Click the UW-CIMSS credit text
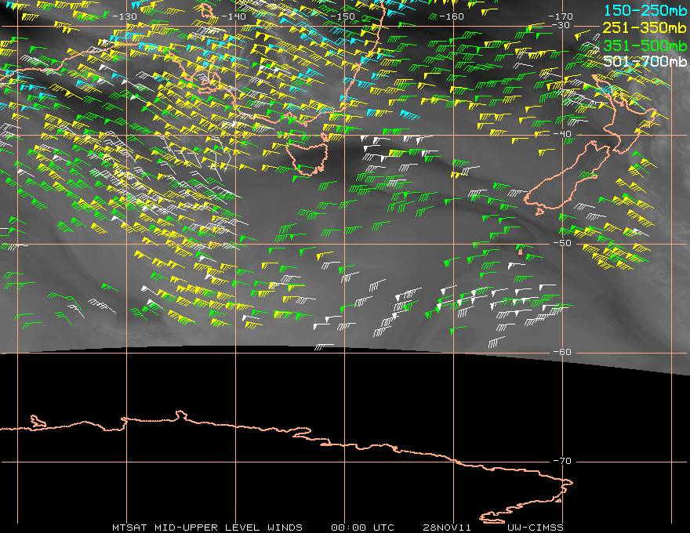Viewport: 690px width, 533px height. pos(535,528)
